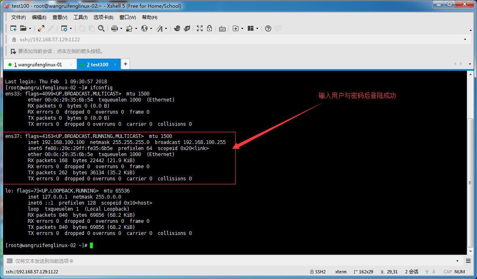477x279 pixels.
Task: Click the NUM indicator in status bar
Action: 460,272
